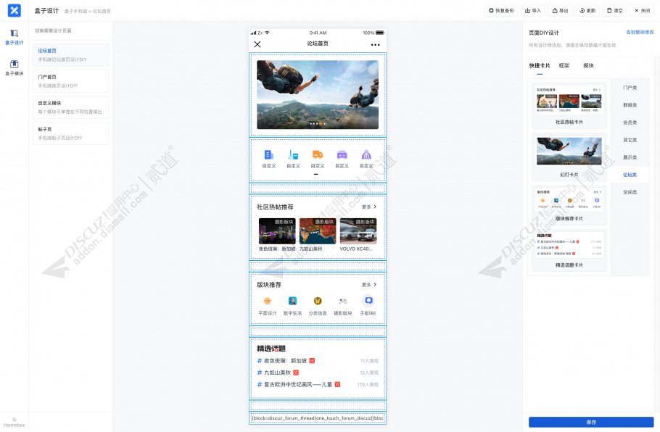Click the first blue document 自定义 icon
Viewport: 660px width, 432px height.
point(268,155)
